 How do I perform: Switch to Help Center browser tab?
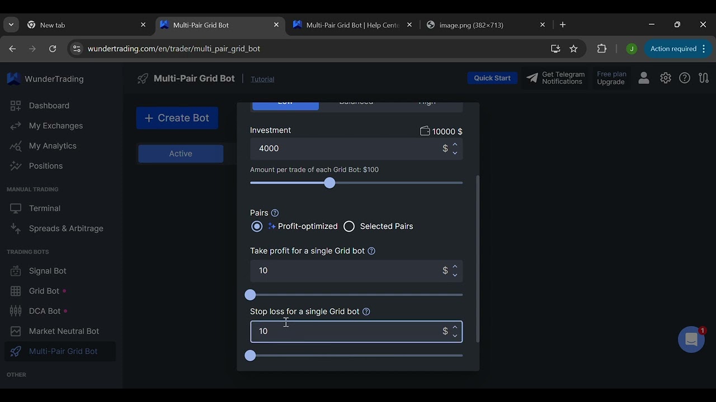[354, 25]
